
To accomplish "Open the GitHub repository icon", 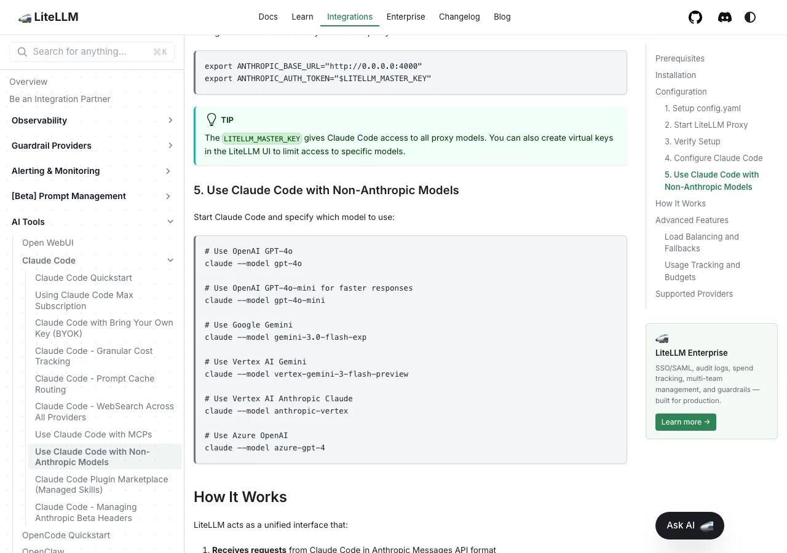I will click(695, 17).
